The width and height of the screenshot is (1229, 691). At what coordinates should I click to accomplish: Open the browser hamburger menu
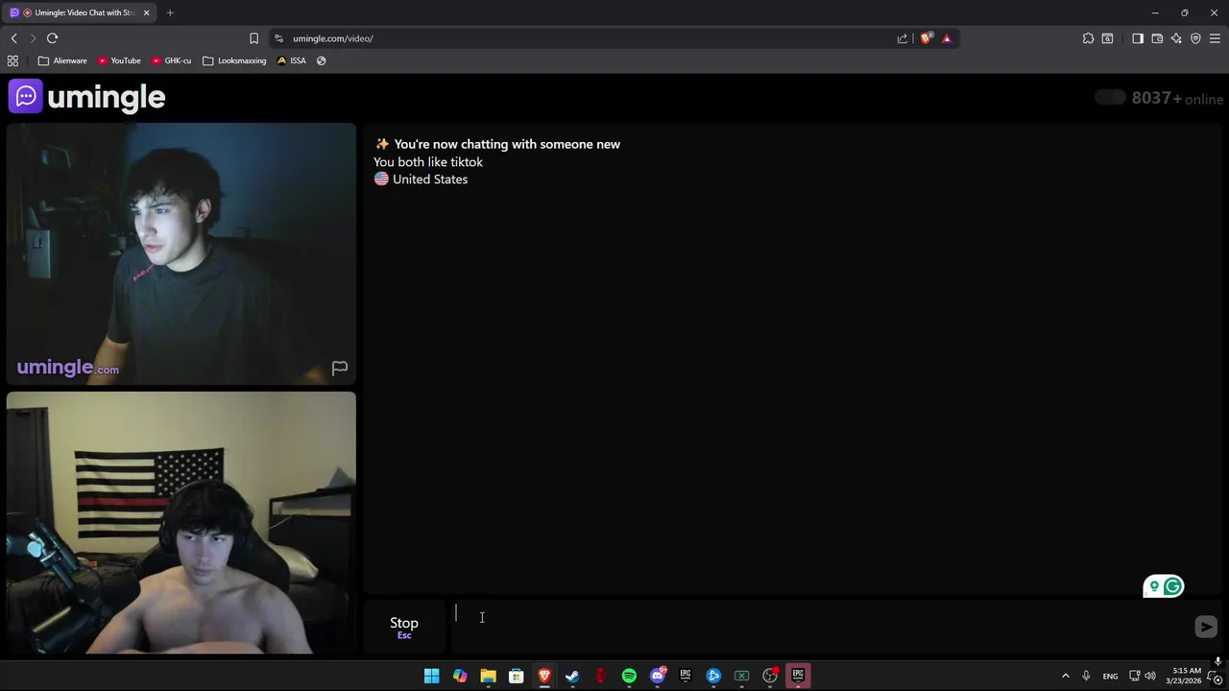(x=1215, y=38)
